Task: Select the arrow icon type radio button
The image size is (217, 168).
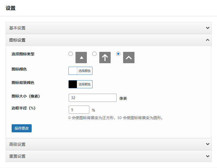Action: (94, 54)
